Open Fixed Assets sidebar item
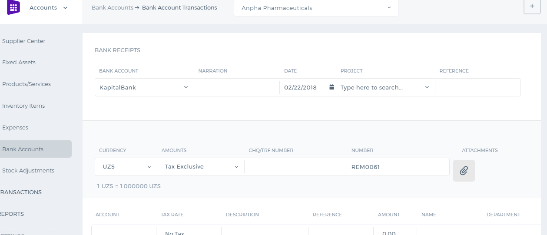 (19, 63)
